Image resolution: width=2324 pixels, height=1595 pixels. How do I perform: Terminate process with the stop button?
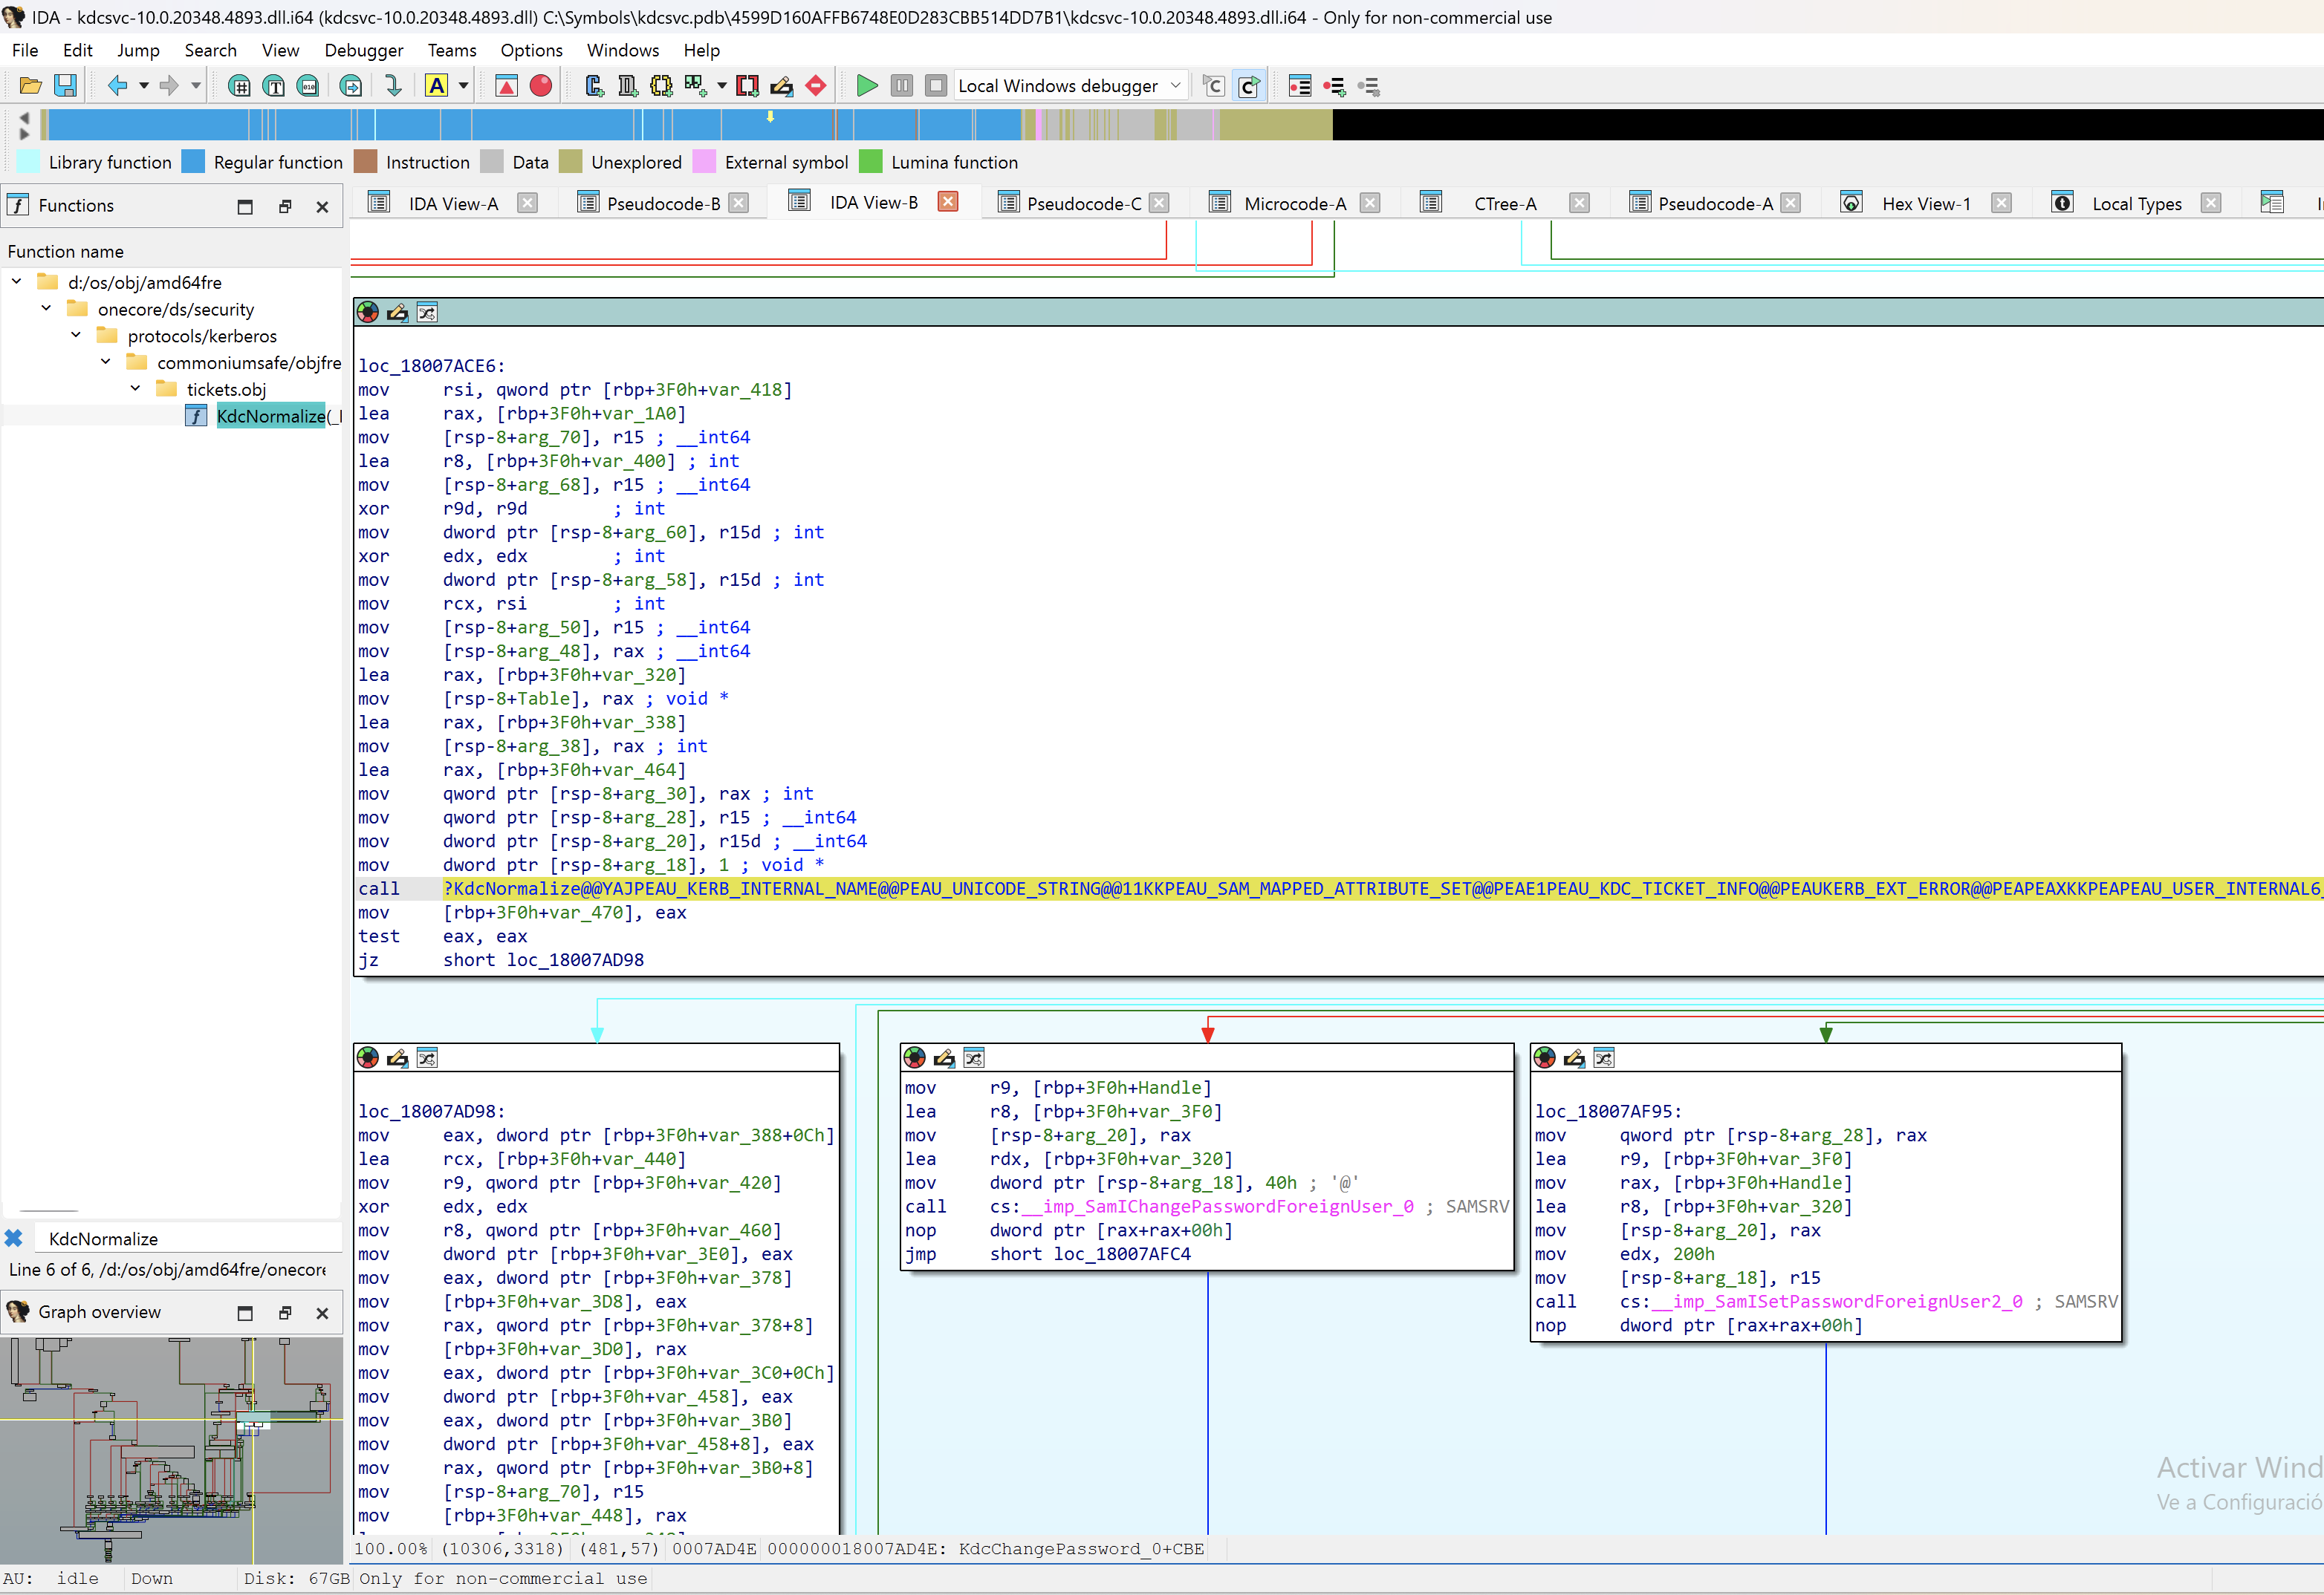coord(936,86)
